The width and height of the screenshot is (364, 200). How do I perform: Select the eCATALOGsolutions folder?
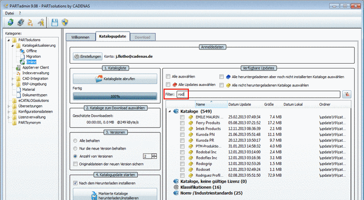pos(33,100)
